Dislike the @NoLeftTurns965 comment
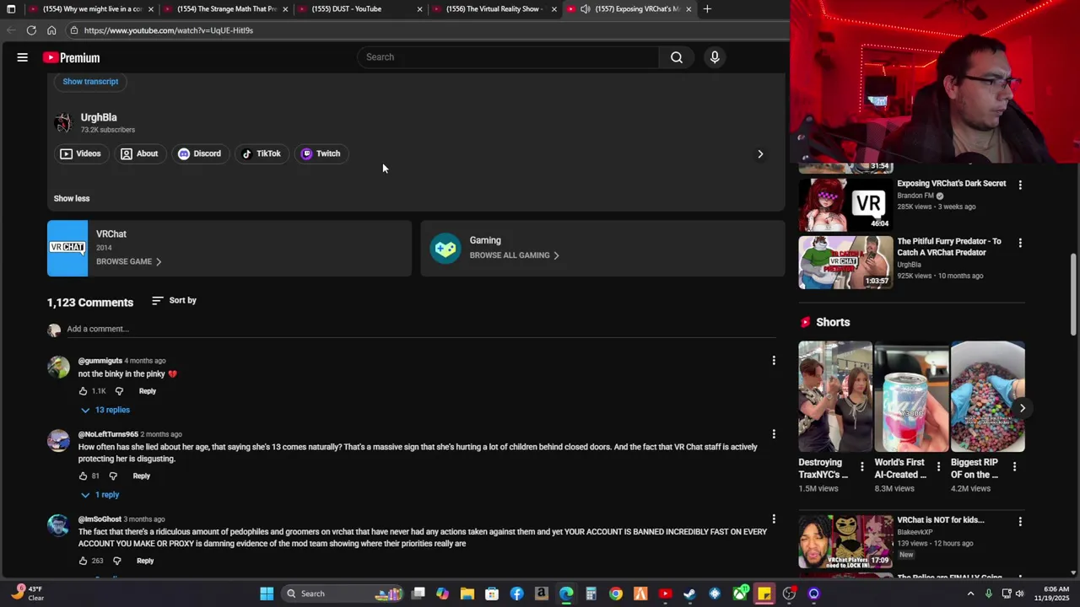Screen dimensions: 1080x607 point(113,476)
